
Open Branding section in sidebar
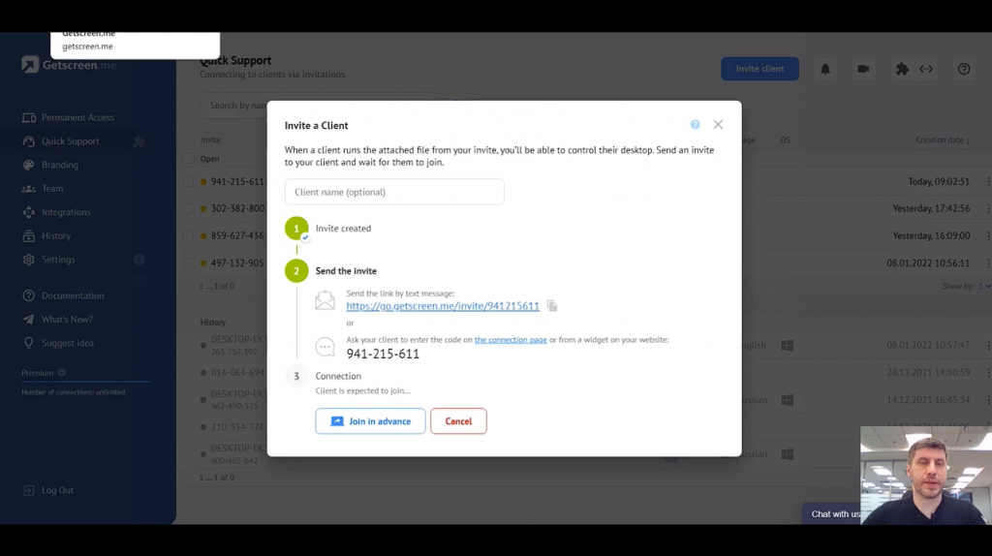point(60,165)
